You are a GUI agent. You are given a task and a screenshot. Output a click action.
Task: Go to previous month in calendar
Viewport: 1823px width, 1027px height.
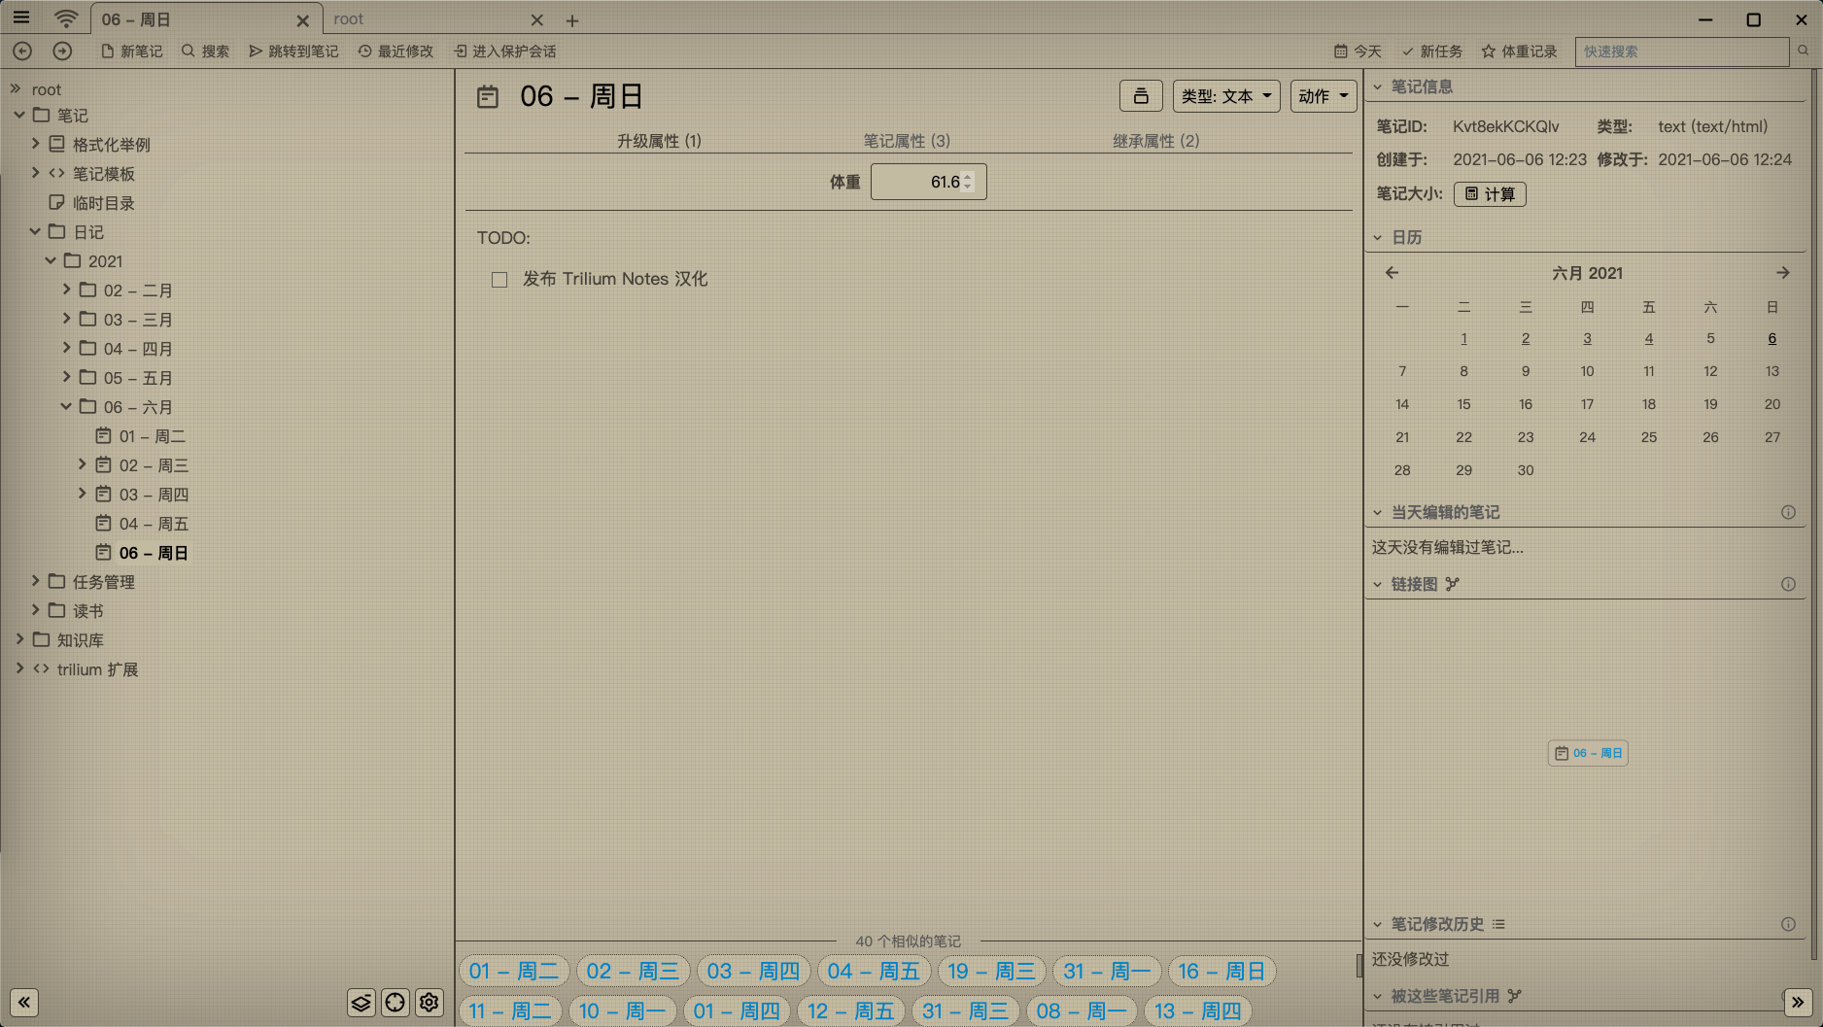1392,273
